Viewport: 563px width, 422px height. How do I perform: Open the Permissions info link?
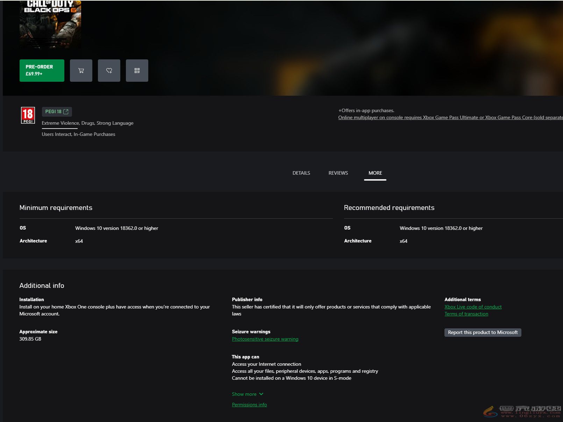pyautogui.click(x=249, y=405)
